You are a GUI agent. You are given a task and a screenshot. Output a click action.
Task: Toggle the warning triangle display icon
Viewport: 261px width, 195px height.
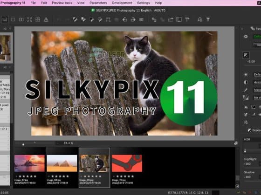tap(46, 19)
